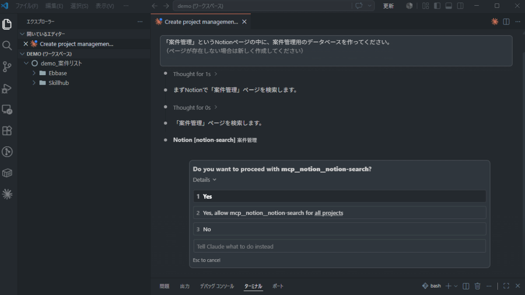Screen dimensions: 525x295
Task: Open Remote Explorer in activity bar
Action: 7,109
